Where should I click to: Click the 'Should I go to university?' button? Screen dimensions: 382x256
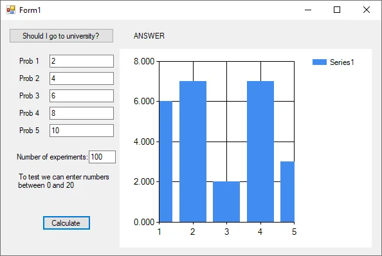[61, 36]
